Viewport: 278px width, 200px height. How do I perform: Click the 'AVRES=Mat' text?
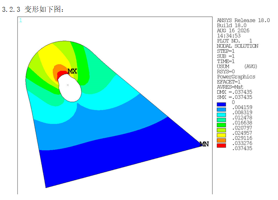point(230,87)
